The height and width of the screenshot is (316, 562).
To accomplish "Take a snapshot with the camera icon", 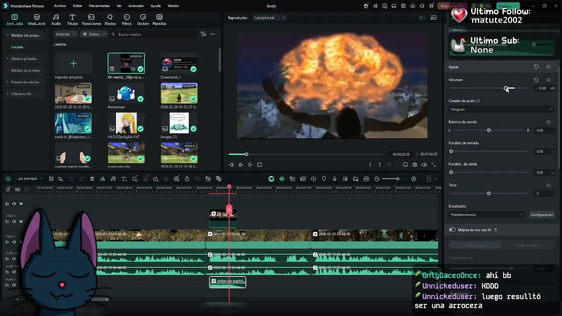I will point(415,165).
